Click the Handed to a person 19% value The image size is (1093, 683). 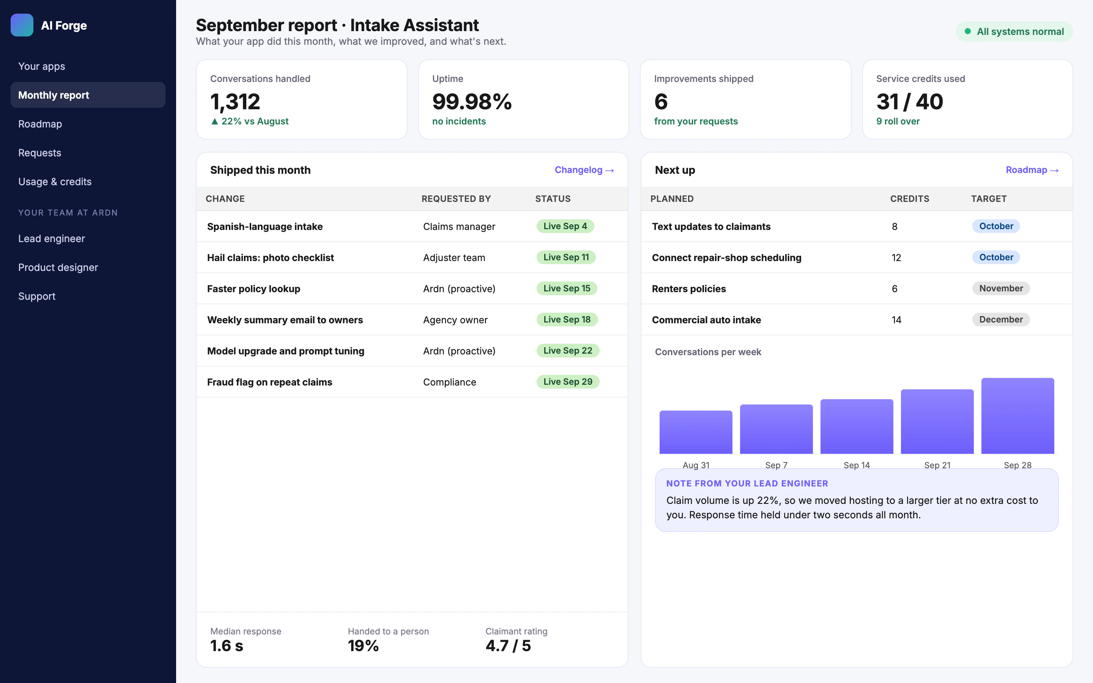click(x=363, y=646)
